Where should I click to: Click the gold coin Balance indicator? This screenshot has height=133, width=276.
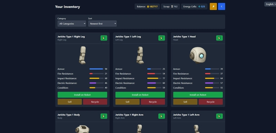pos(147,7)
